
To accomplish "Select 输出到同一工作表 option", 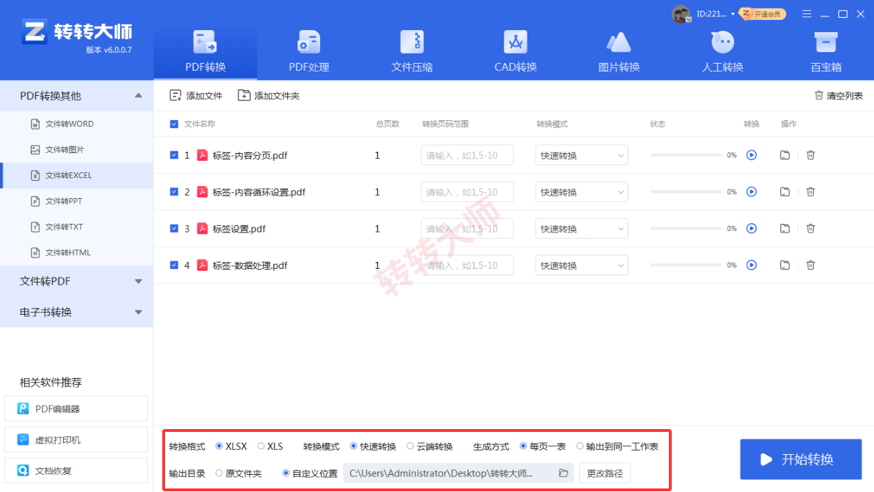I will (580, 446).
